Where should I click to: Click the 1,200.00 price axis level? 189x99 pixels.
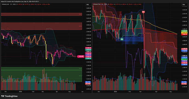point(88,89)
